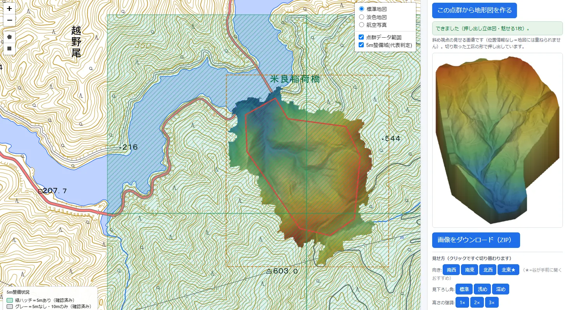The image size is (566, 310).
Task: Click the 越野尾 place name label
Action: click(76, 42)
